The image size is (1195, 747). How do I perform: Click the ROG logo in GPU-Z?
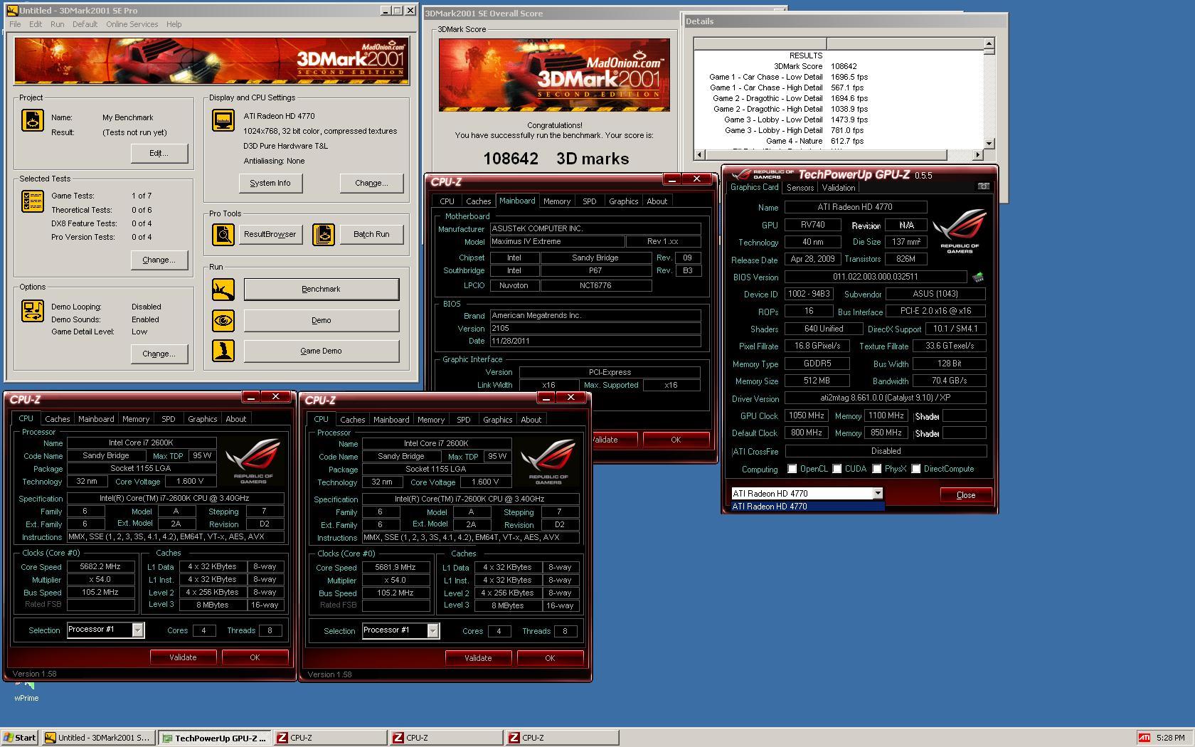click(x=960, y=231)
